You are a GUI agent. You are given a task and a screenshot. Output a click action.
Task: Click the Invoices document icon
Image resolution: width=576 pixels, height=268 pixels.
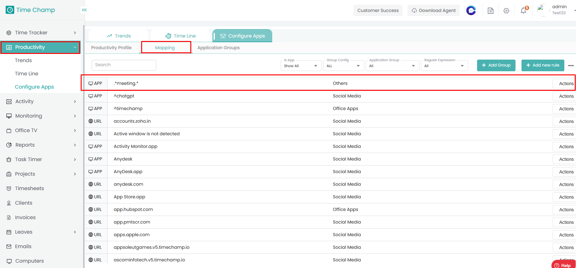click(x=9, y=218)
